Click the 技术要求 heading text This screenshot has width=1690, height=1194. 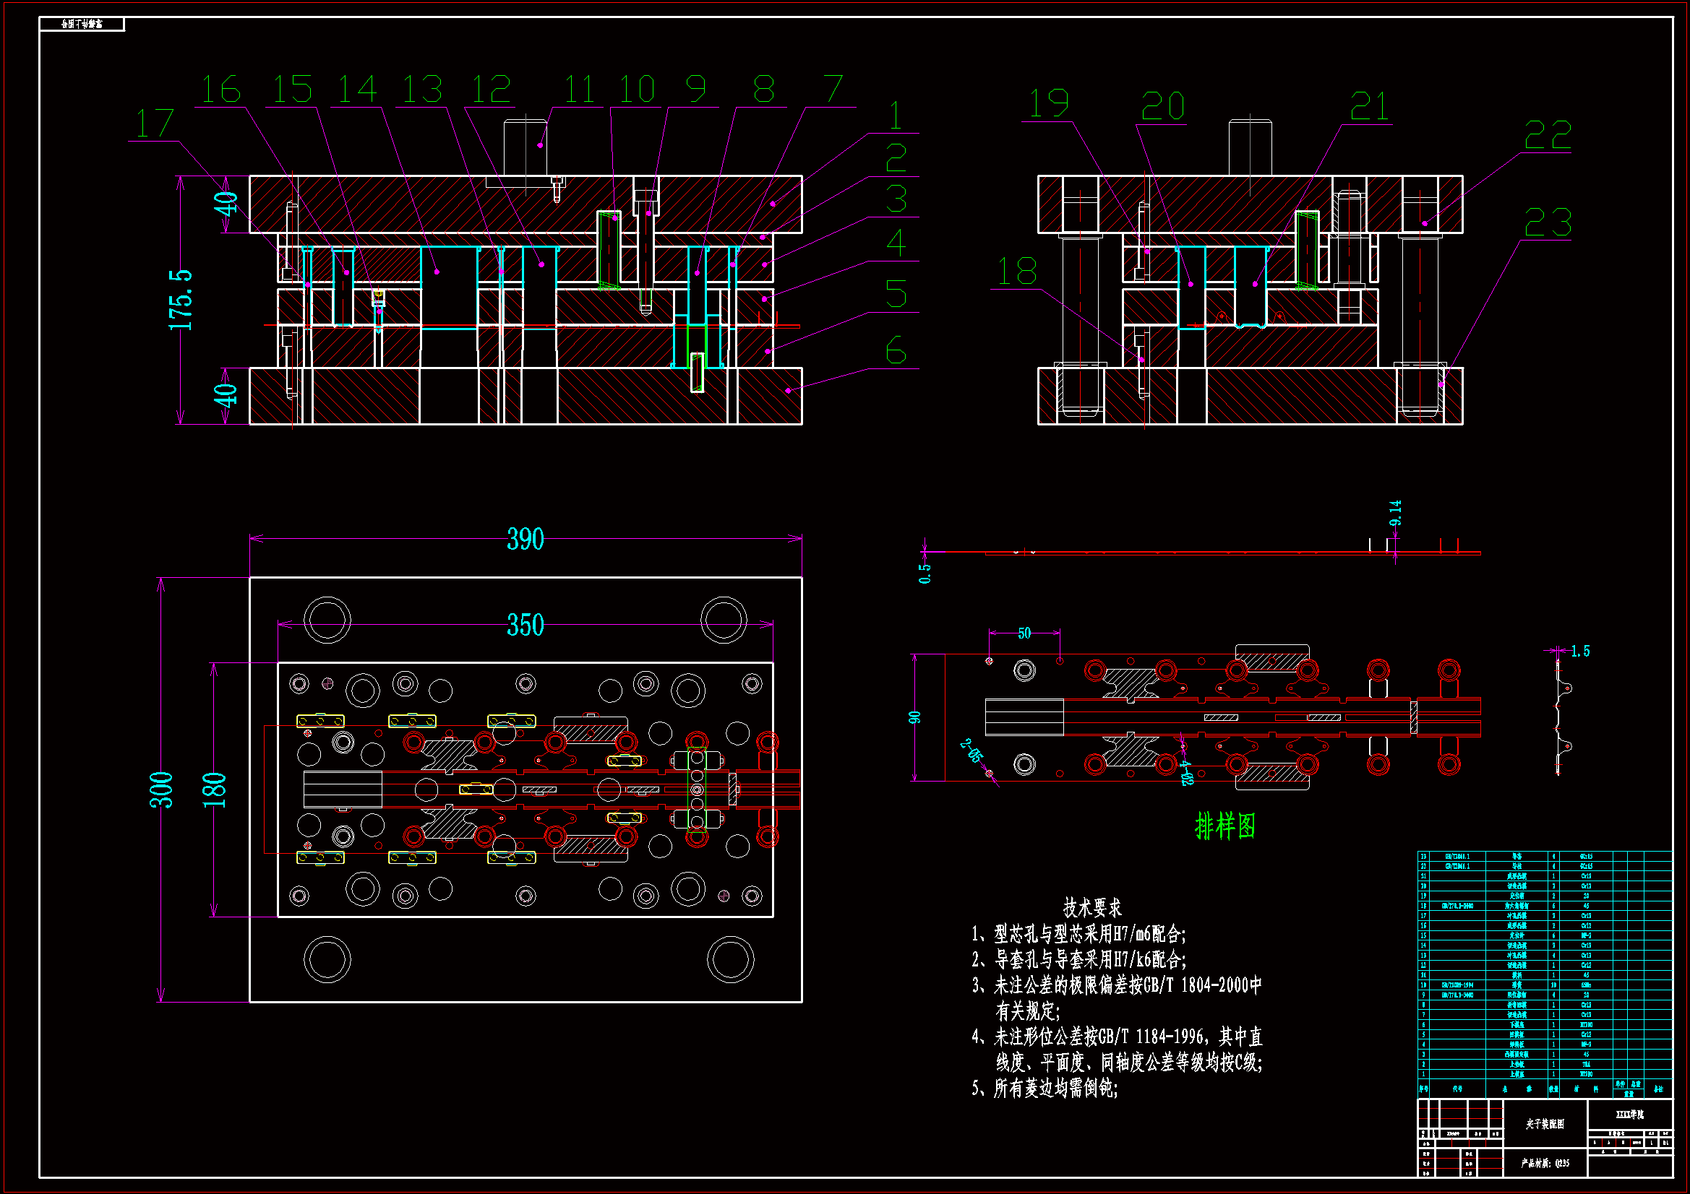point(1091,907)
